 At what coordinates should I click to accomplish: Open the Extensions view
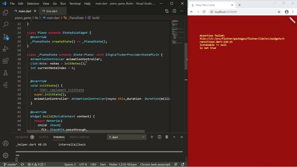coord(6,61)
